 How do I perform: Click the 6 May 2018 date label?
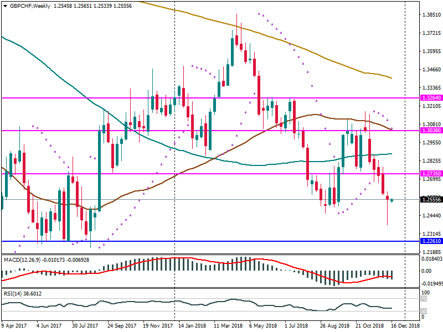tap(263, 326)
